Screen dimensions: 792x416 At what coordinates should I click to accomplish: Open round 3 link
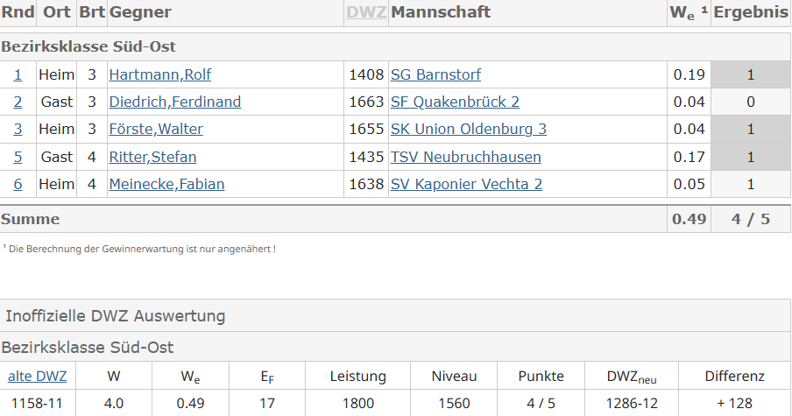(18, 130)
